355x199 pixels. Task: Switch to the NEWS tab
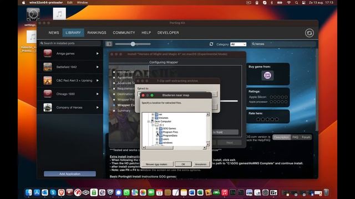tap(54, 33)
